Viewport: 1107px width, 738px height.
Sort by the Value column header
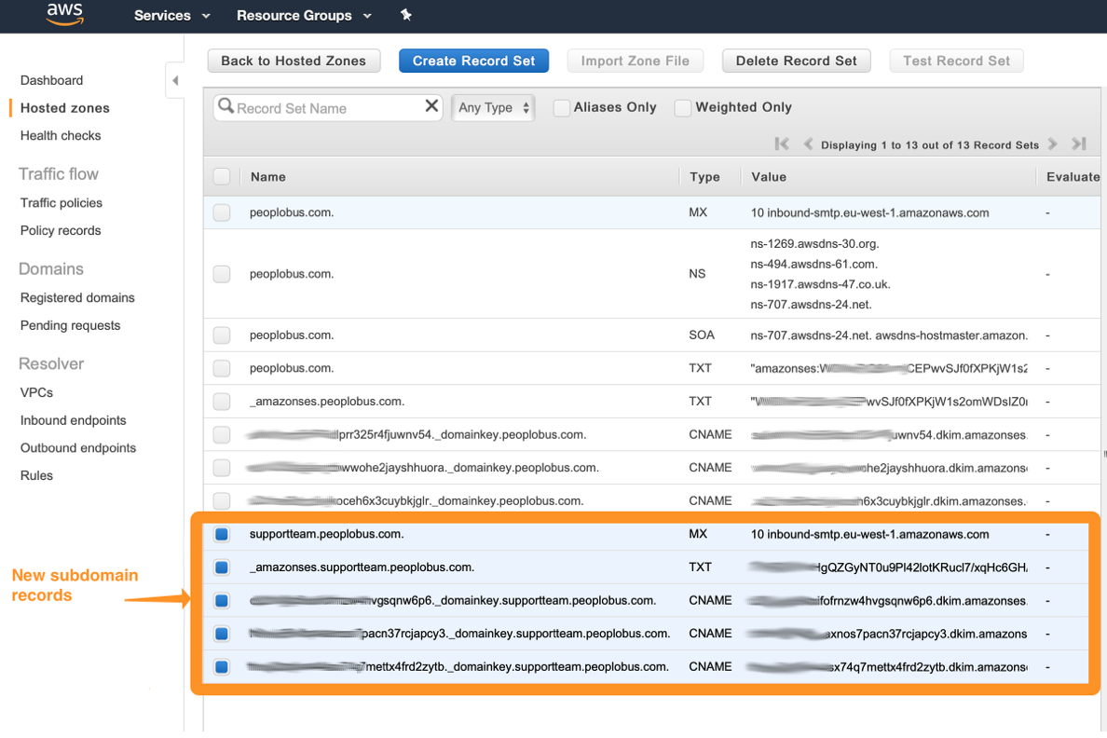click(769, 176)
